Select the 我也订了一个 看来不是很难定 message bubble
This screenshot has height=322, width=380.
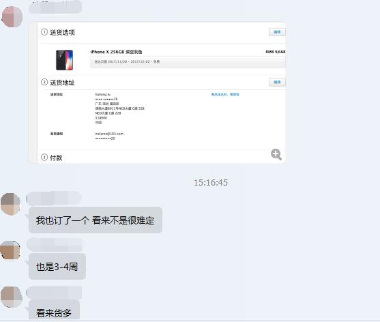[96, 220]
